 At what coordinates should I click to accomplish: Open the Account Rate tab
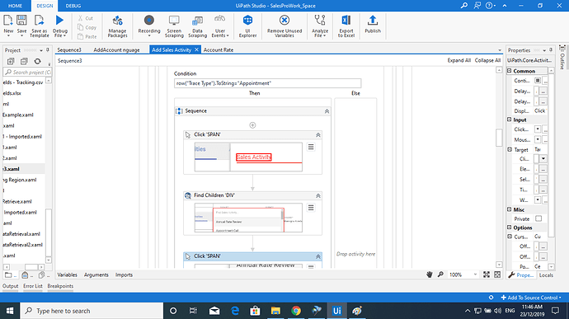219,49
